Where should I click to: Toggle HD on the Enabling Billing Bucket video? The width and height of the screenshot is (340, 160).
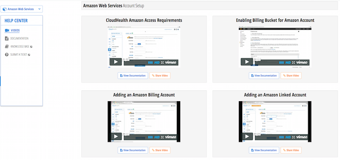click(x=288, y=63)
